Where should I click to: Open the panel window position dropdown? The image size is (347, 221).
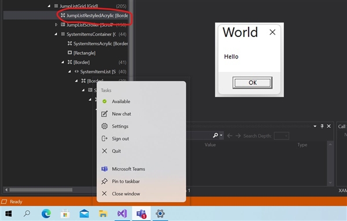pos(315,126)
